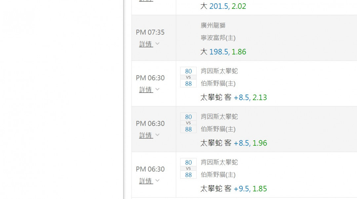Viewport: 357px width, 199px height.
Task: Expand chevron in the +9.5, 1.85 row
Action: pyautogui.click(x=157, y=181)
